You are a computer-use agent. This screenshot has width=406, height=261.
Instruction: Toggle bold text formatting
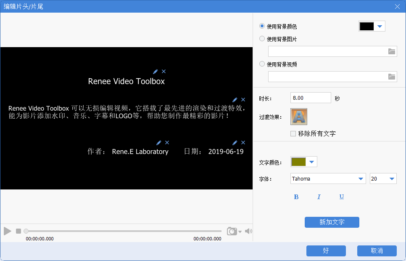[x=296, y=197]
